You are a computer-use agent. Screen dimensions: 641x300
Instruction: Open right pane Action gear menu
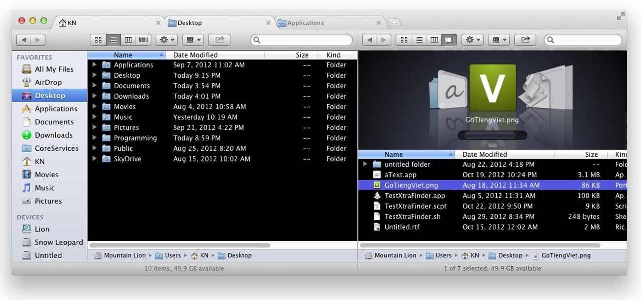point(472,40)
